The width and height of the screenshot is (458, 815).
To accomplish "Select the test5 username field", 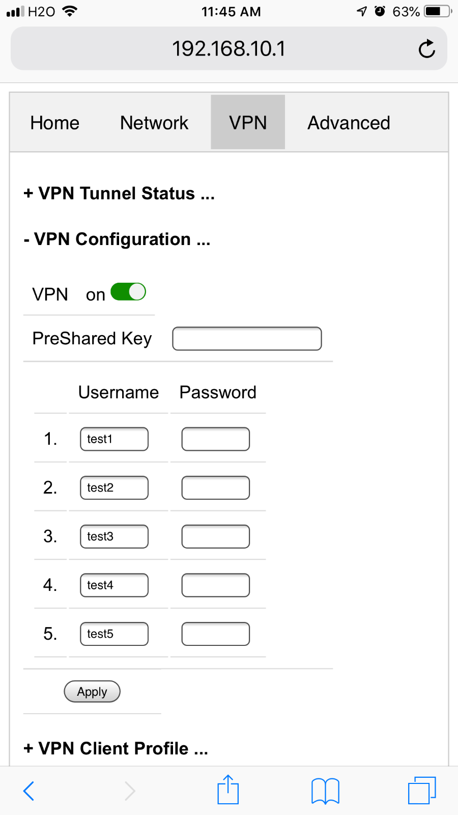I will [114, 634].
